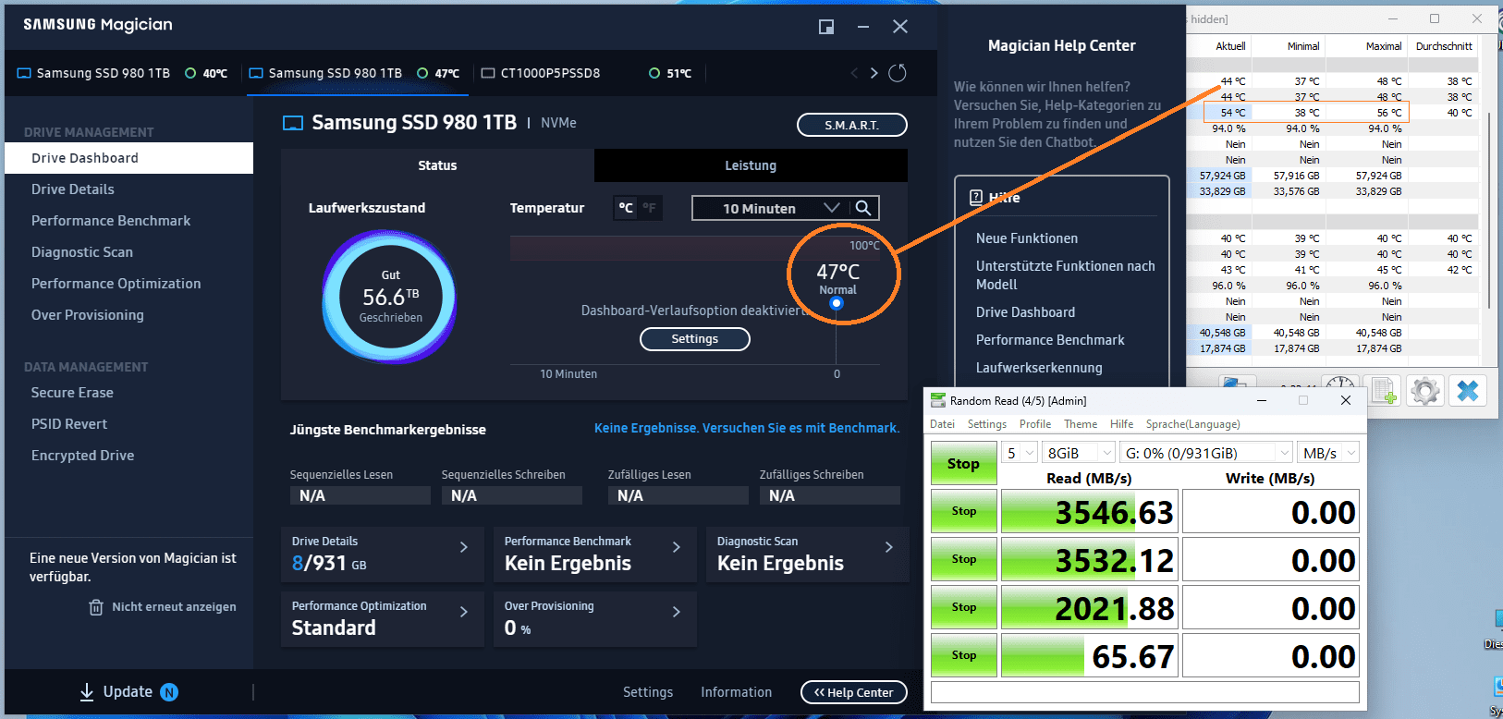Open the Theme menu in CrystalDiskMark
1503x719 pixels.
[1081, 424]
